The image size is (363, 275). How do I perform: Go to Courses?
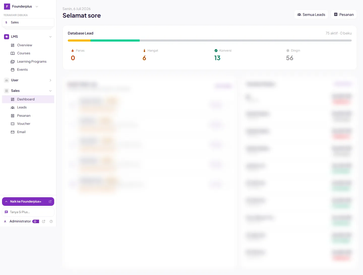28,53
